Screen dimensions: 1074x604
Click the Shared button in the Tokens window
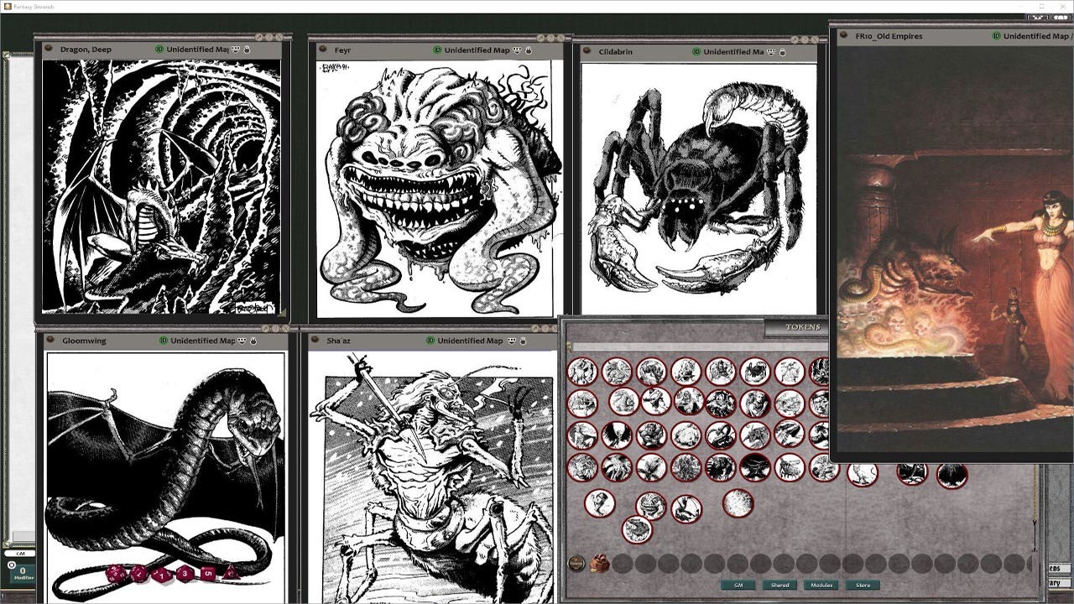pos(780,585)
